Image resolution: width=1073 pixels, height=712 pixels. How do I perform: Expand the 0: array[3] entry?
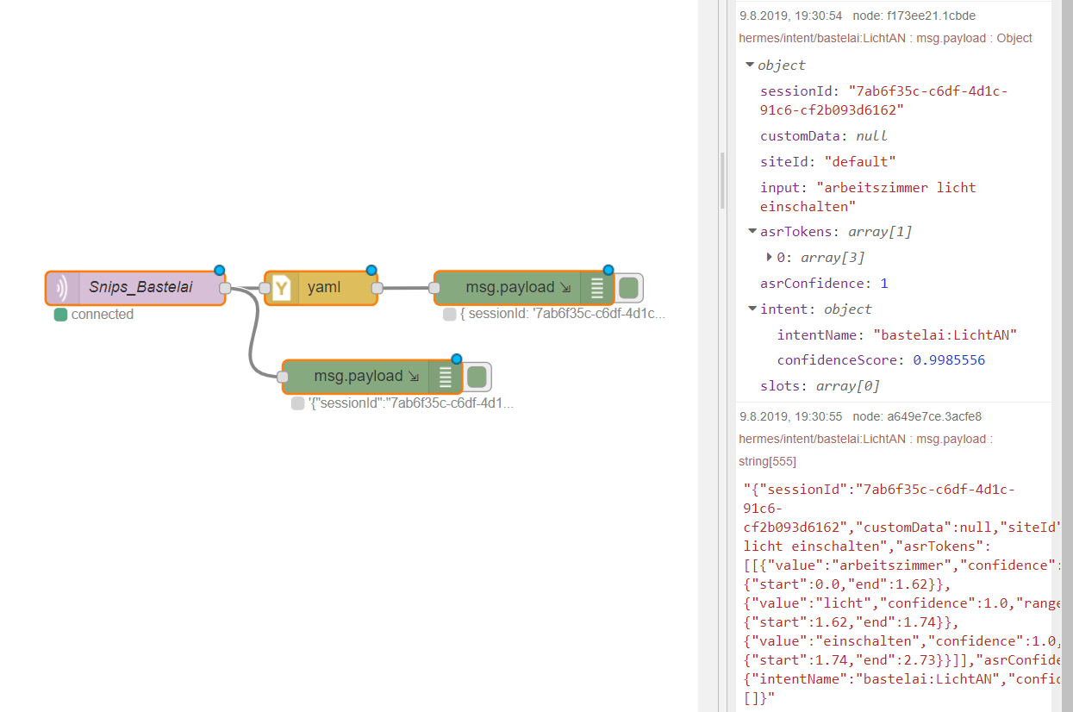pyautogui.click(x=770, y=257)
